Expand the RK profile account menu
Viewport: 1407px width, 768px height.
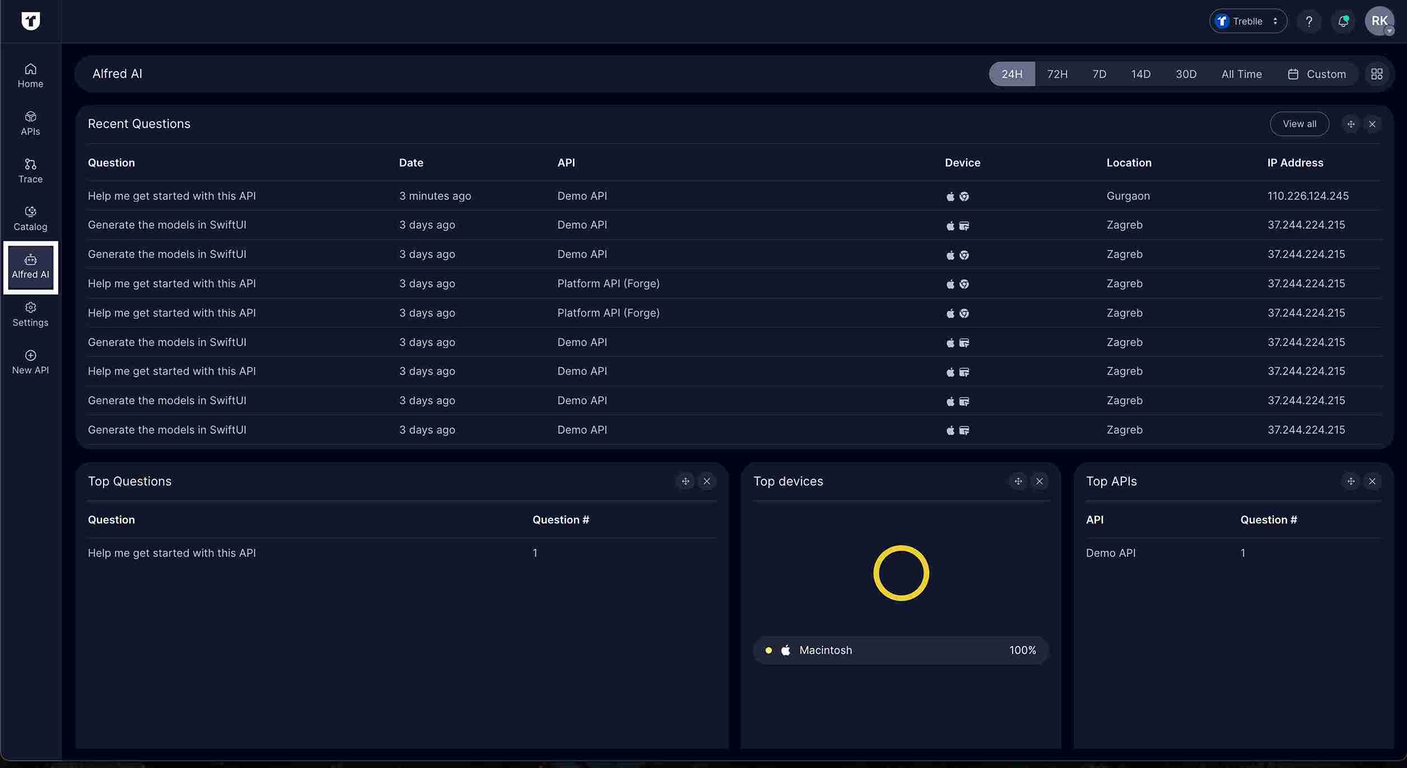1380,21
